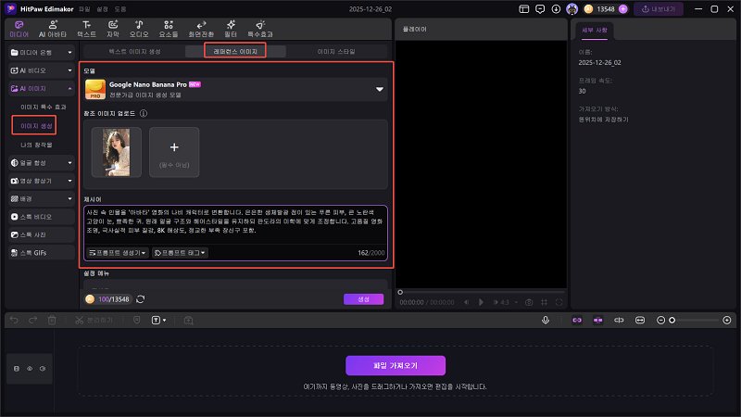Toggle the purple link clips button
The image size is (741, 417).
577,320
